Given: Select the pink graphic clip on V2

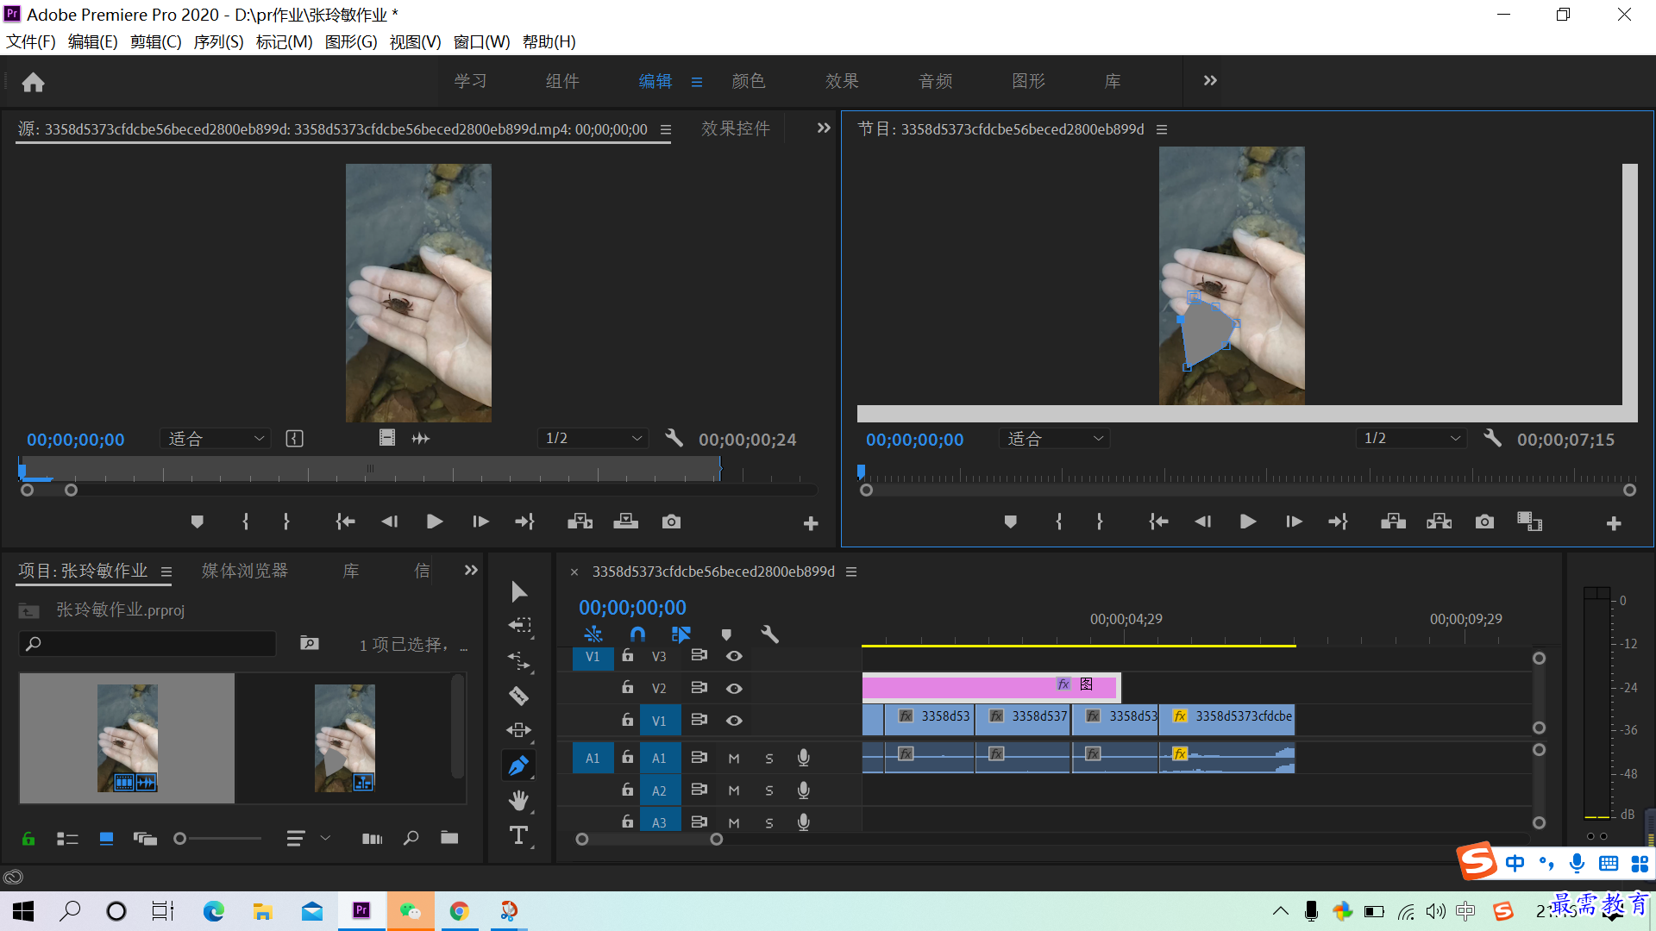Looking at the screenshot, I should point(990,686).
